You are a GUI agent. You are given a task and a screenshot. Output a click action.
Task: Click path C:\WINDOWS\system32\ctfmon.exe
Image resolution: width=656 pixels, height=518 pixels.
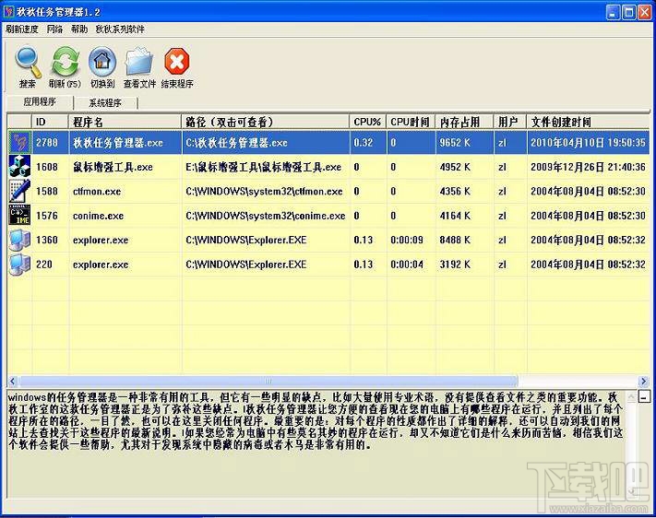pos(264,192)
